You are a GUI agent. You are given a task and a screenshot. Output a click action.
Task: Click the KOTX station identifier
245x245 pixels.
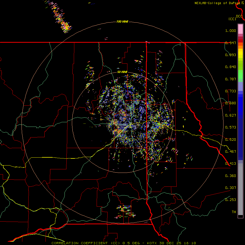coord(152,243)
